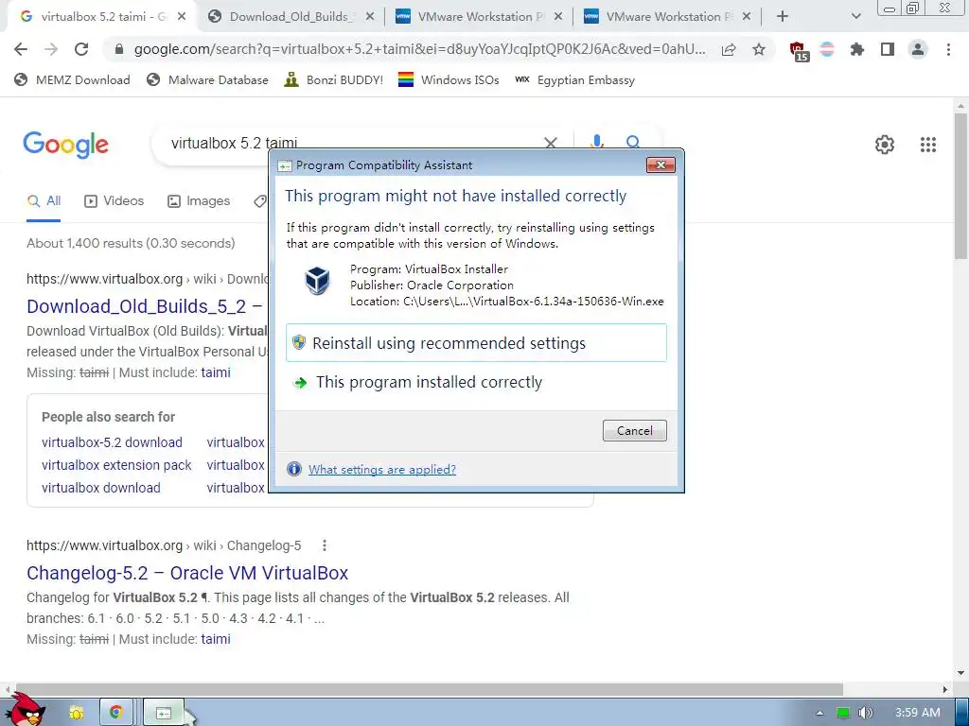Start voice search with the microphone icon
The image size is (969, 726).
point(596,142)
